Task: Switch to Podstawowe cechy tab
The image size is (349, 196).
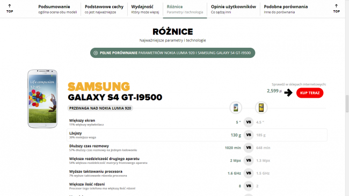Action: 104,9
